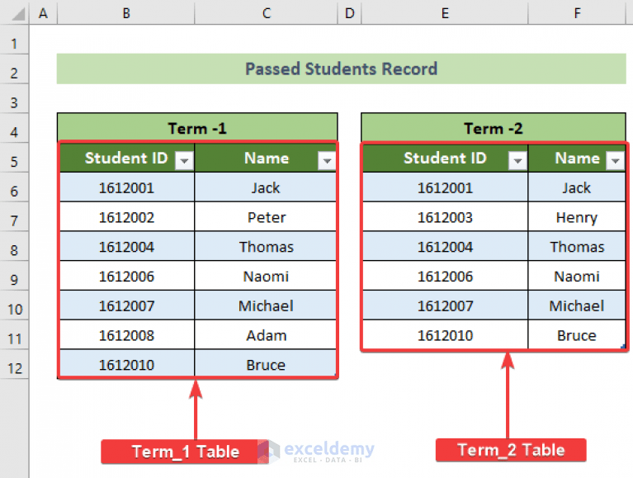Select column B header
The width and height of the screenshot is (633, 478).
126,13
